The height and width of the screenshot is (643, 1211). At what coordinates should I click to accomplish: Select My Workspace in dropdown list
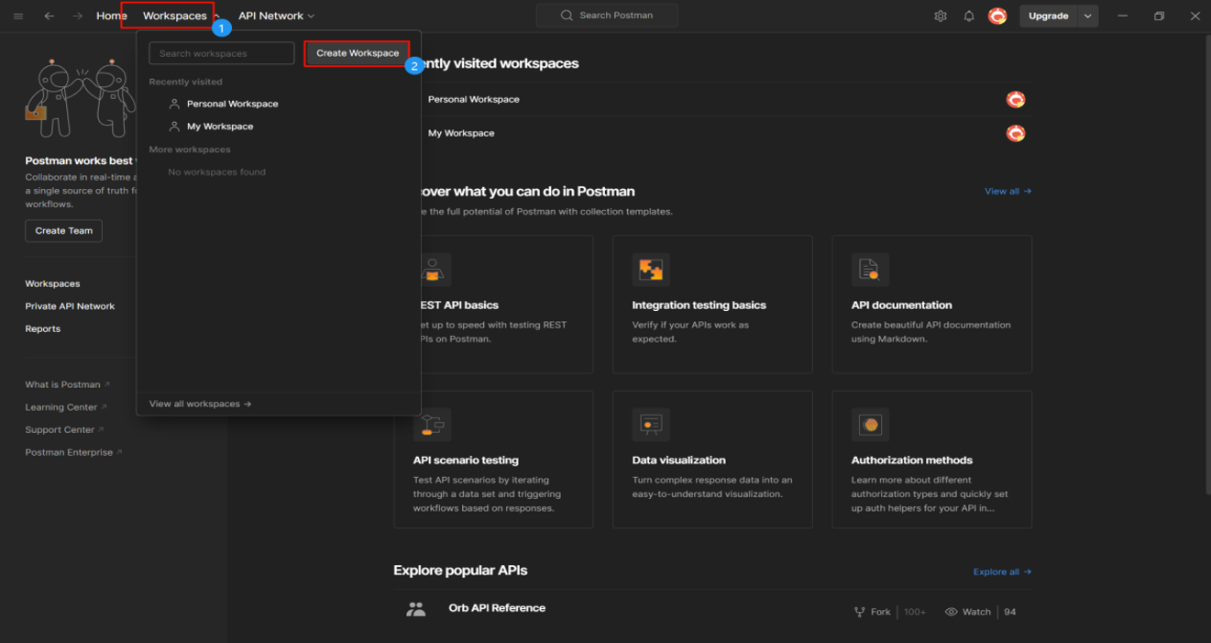pos(220,127)
